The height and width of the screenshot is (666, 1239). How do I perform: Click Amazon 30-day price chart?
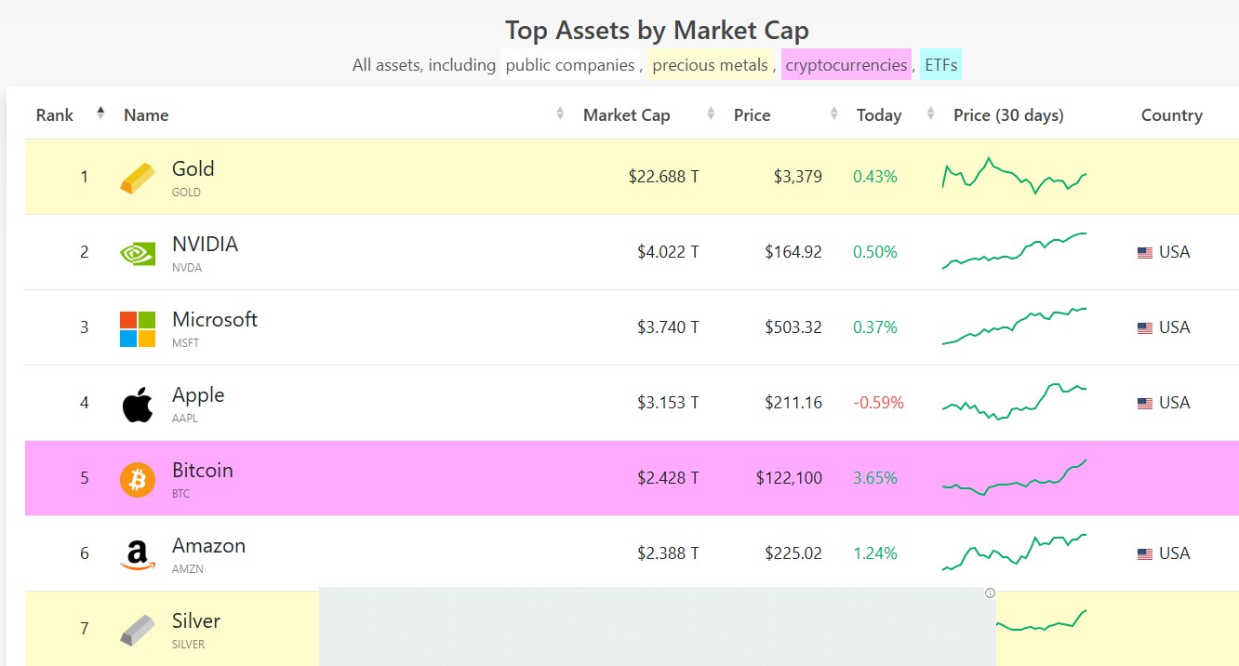(1014, 553)
